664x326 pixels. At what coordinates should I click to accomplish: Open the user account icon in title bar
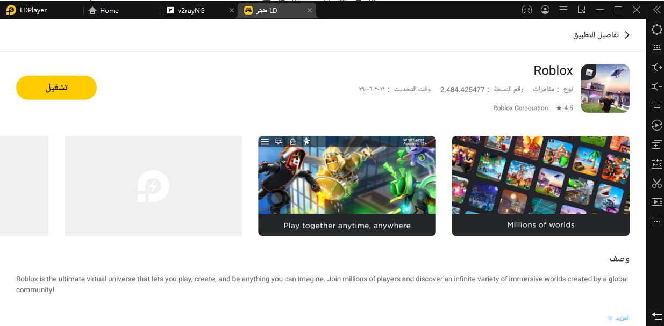click(x=545, y=10)
